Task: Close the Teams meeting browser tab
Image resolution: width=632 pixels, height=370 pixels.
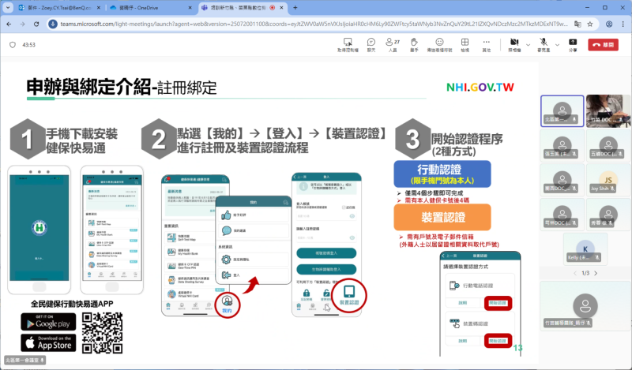Action: click(282, 8)
